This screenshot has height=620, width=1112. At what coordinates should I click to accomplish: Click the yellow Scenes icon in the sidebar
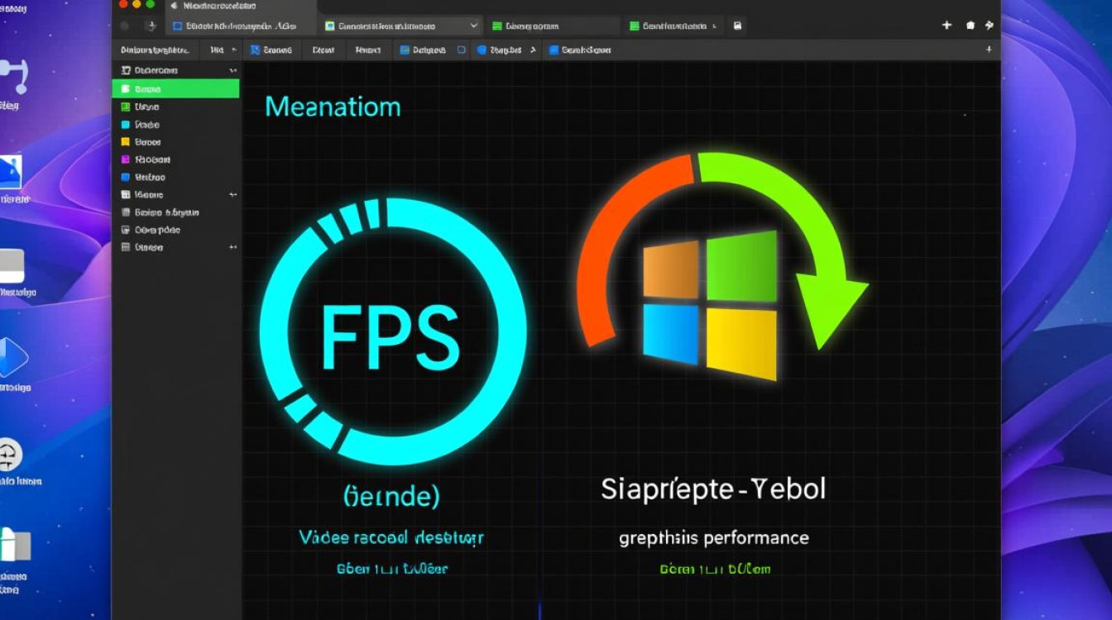click(x=126, y=141)
